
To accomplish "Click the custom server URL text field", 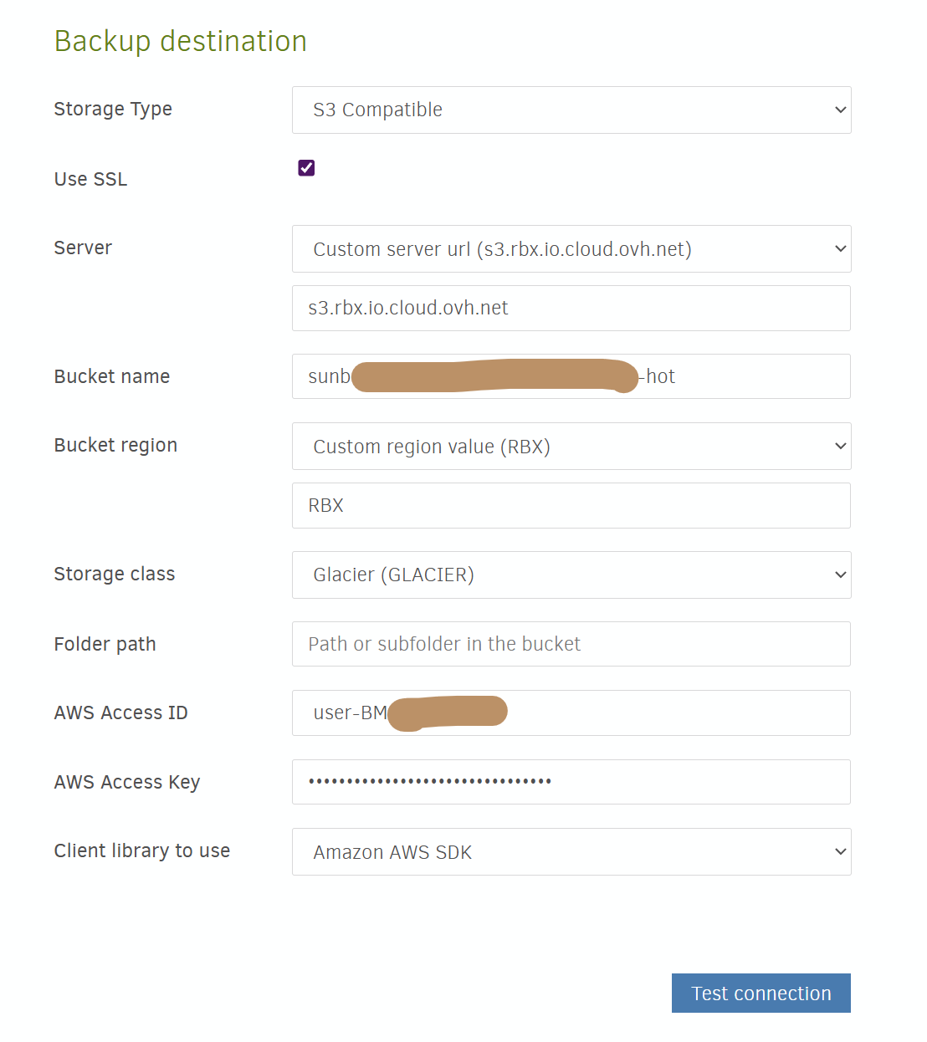I will [571, 309].
